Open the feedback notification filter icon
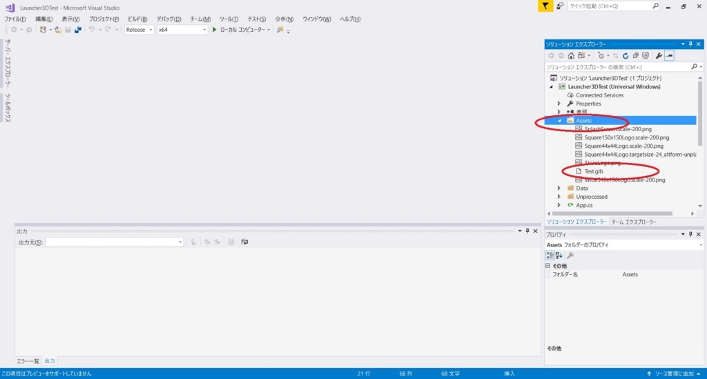The width and height of the screenshot is (707, 379). pyautogui.click(x=545, y=6)
